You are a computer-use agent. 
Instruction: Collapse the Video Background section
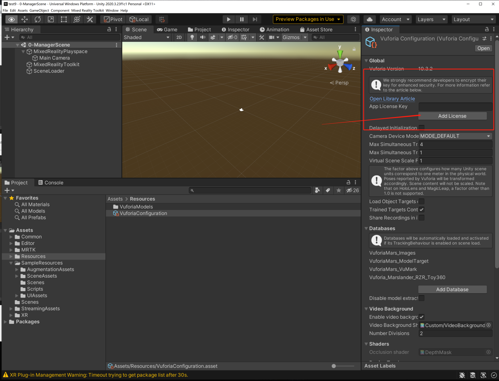[x=366, y=309]
